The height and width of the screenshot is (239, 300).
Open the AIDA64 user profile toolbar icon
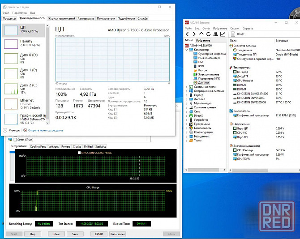215,34
